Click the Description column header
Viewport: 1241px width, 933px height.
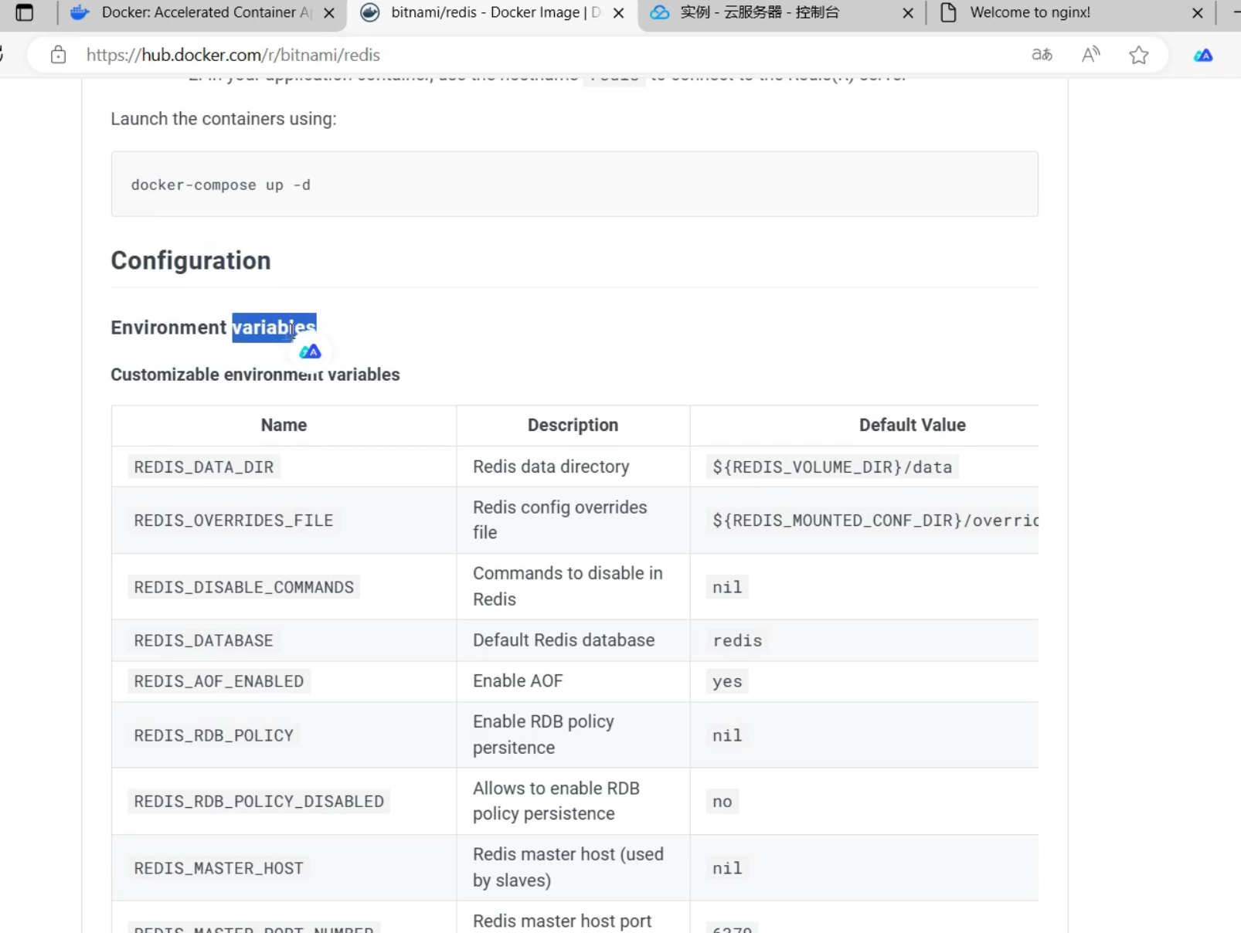(573, 425)
